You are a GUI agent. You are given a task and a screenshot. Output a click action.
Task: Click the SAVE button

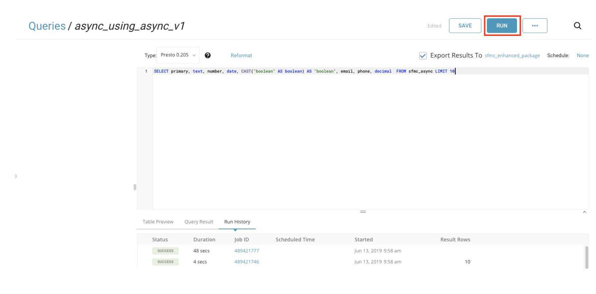coord(465,26)
